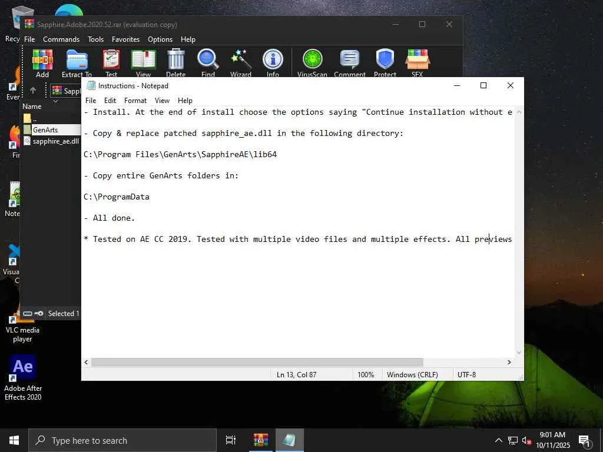Click Notepad vertical scrollbar up arrow
Viewport: 603px width, 452px height.
pos(519,112)
